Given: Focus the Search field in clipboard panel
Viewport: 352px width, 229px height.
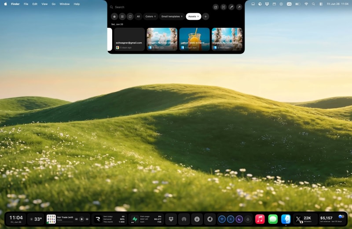Looking at the screenshot, I should (x=159, y=7).
